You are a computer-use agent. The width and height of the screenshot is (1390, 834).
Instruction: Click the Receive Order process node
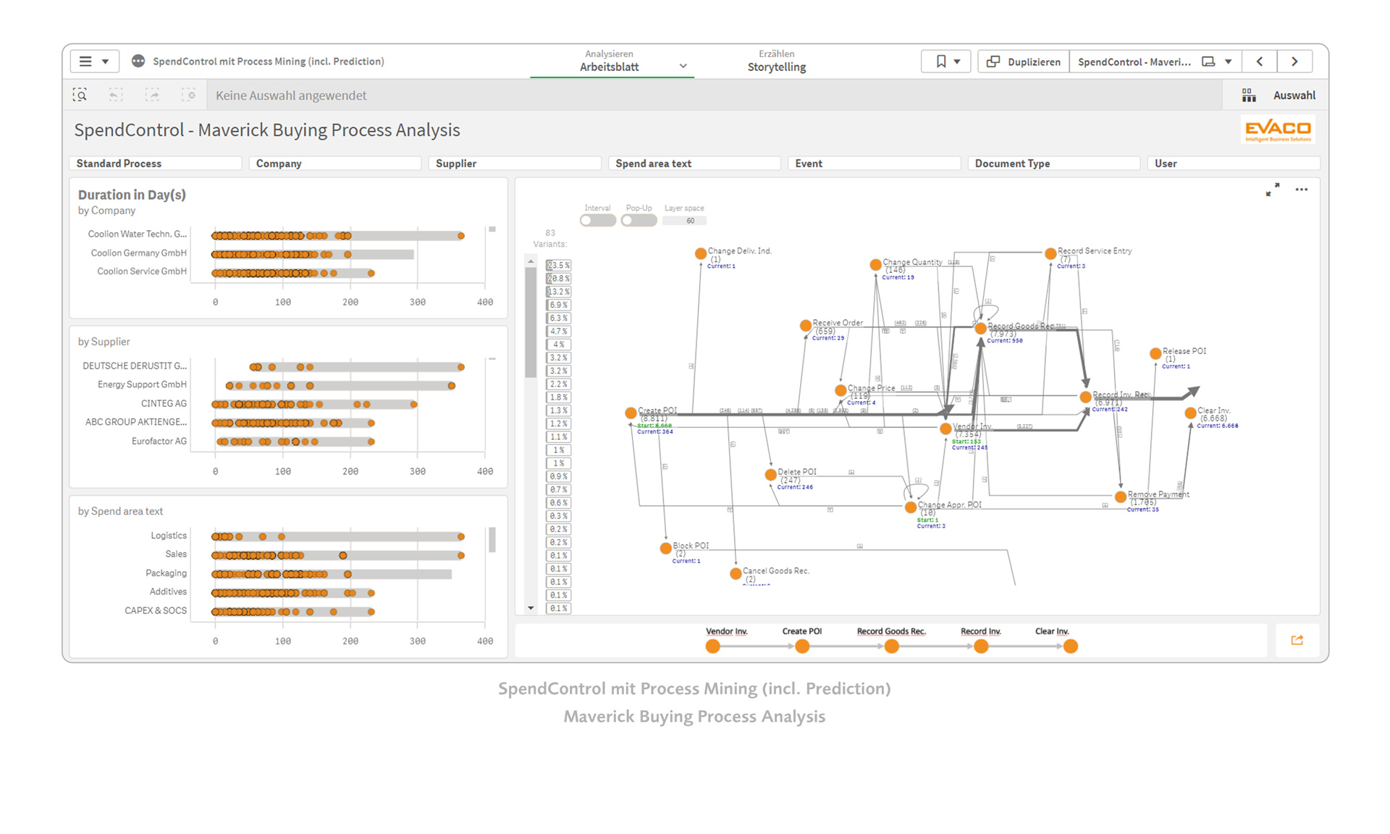tap(805, 326)
